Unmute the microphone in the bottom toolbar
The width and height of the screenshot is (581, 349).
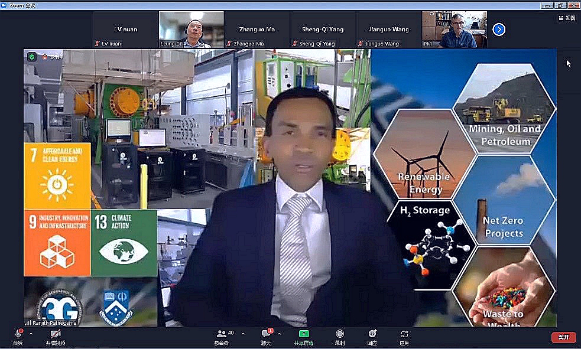[18, 335]
